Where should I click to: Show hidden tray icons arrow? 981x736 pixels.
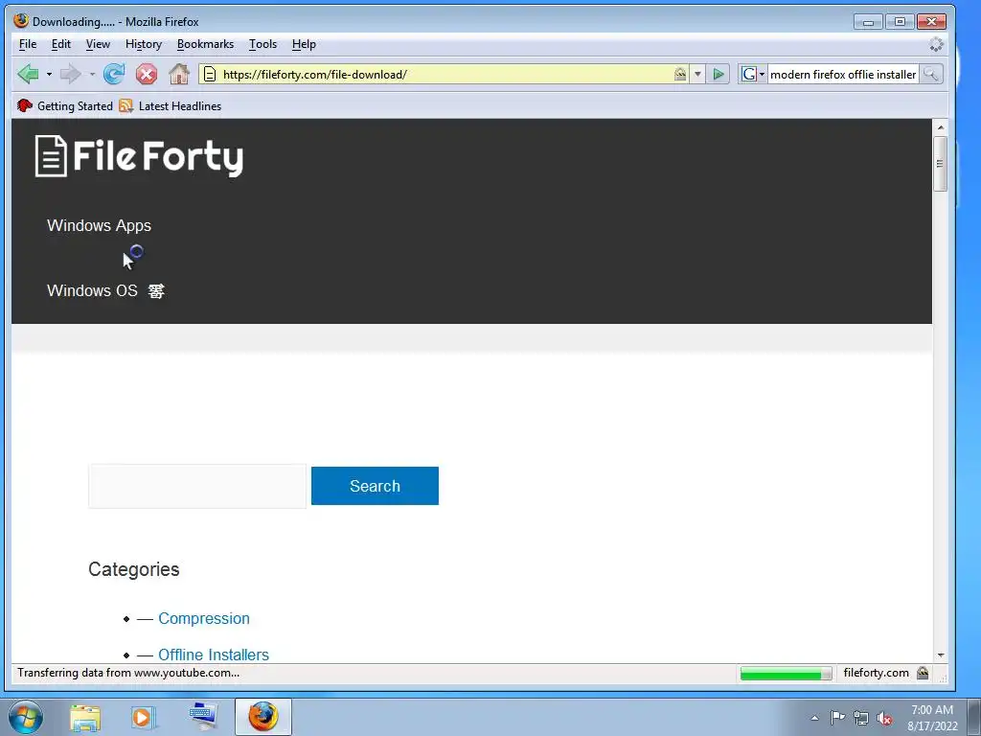pyautogui.click(x=814, y=718)
